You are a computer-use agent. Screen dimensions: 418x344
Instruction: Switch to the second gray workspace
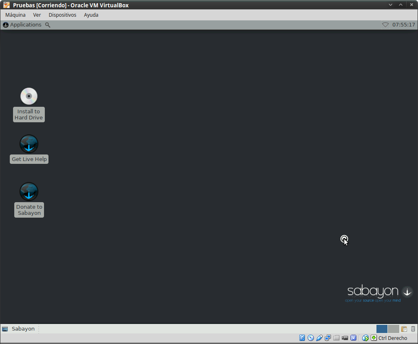393,329
